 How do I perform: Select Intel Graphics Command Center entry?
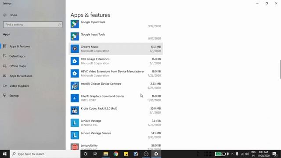116,98
